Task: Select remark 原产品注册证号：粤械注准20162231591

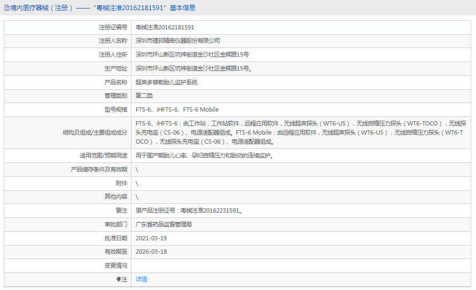Action: coord(189,210)
